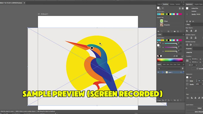The width and height of the screenshot is (203, 114).
Task: Show swatches in thumbnail view
Action: 183,8
